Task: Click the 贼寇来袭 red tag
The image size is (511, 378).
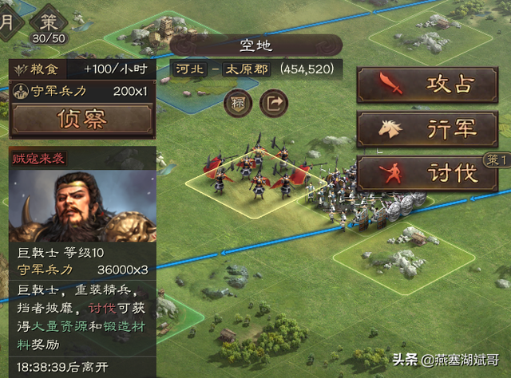Action: pos(38,159)
